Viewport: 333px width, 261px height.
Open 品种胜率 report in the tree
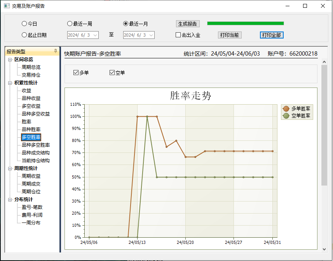[31, 130]
